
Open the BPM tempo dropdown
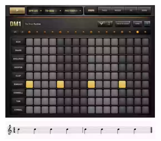(x=35, y=11)
